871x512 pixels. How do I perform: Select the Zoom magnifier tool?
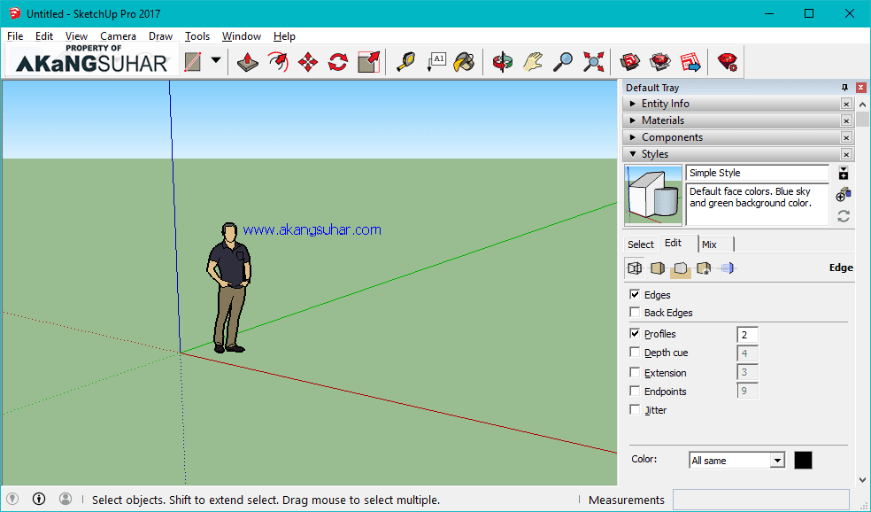point(563,62)
